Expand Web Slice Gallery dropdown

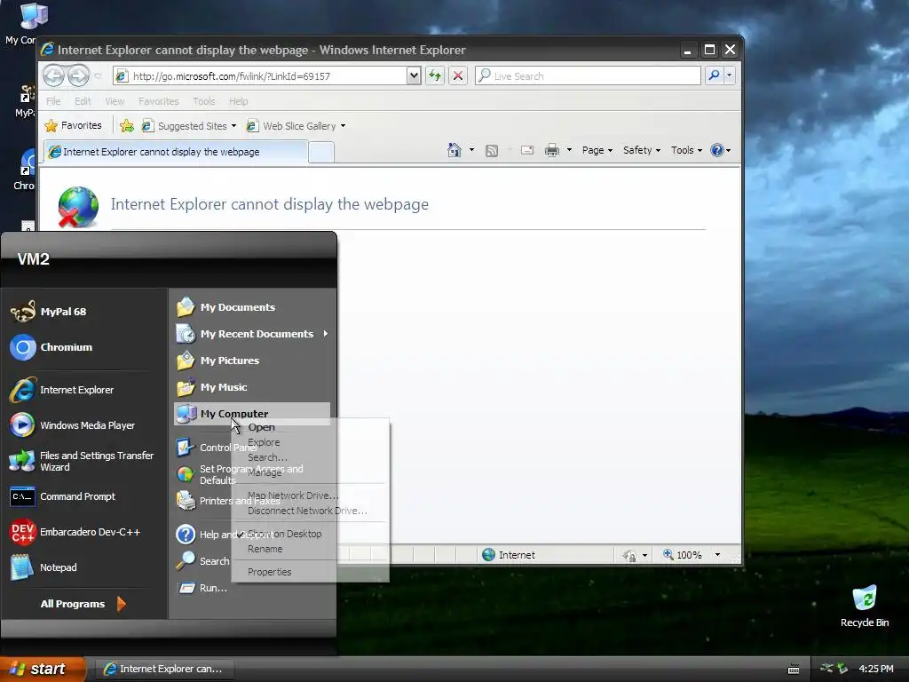click(x=343, y=126)
